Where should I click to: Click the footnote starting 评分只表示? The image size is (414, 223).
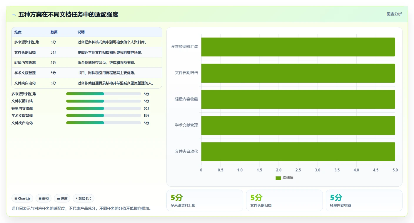pos(81,209)
